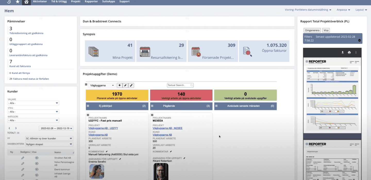Go to the Home icon in navigation bar
Screen dimensions: 371x180
(26, 2)
